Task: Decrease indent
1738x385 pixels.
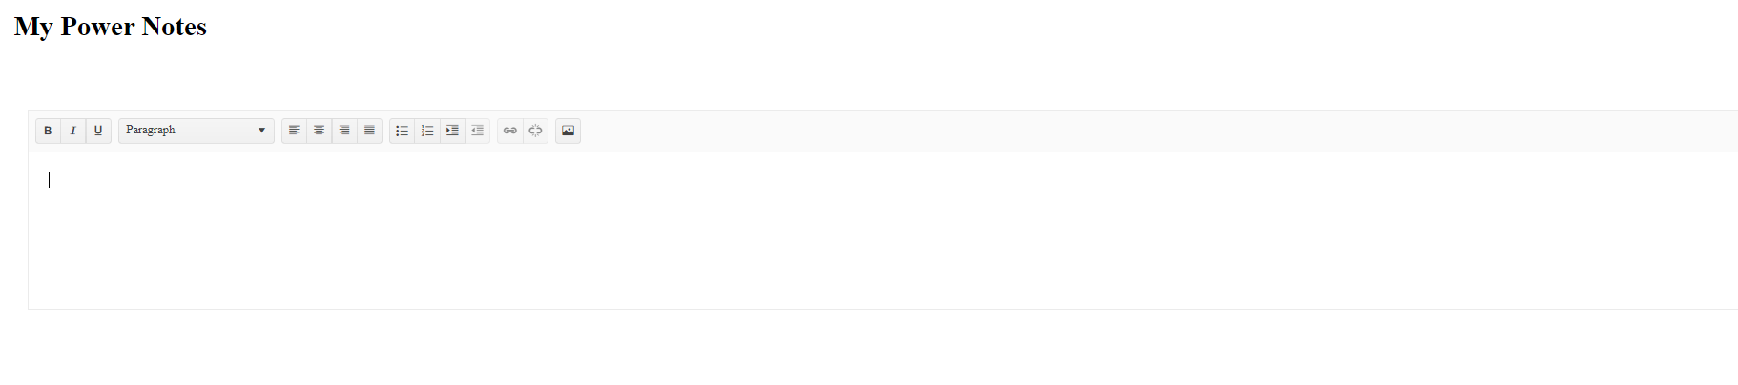Action: pos(477,131)
